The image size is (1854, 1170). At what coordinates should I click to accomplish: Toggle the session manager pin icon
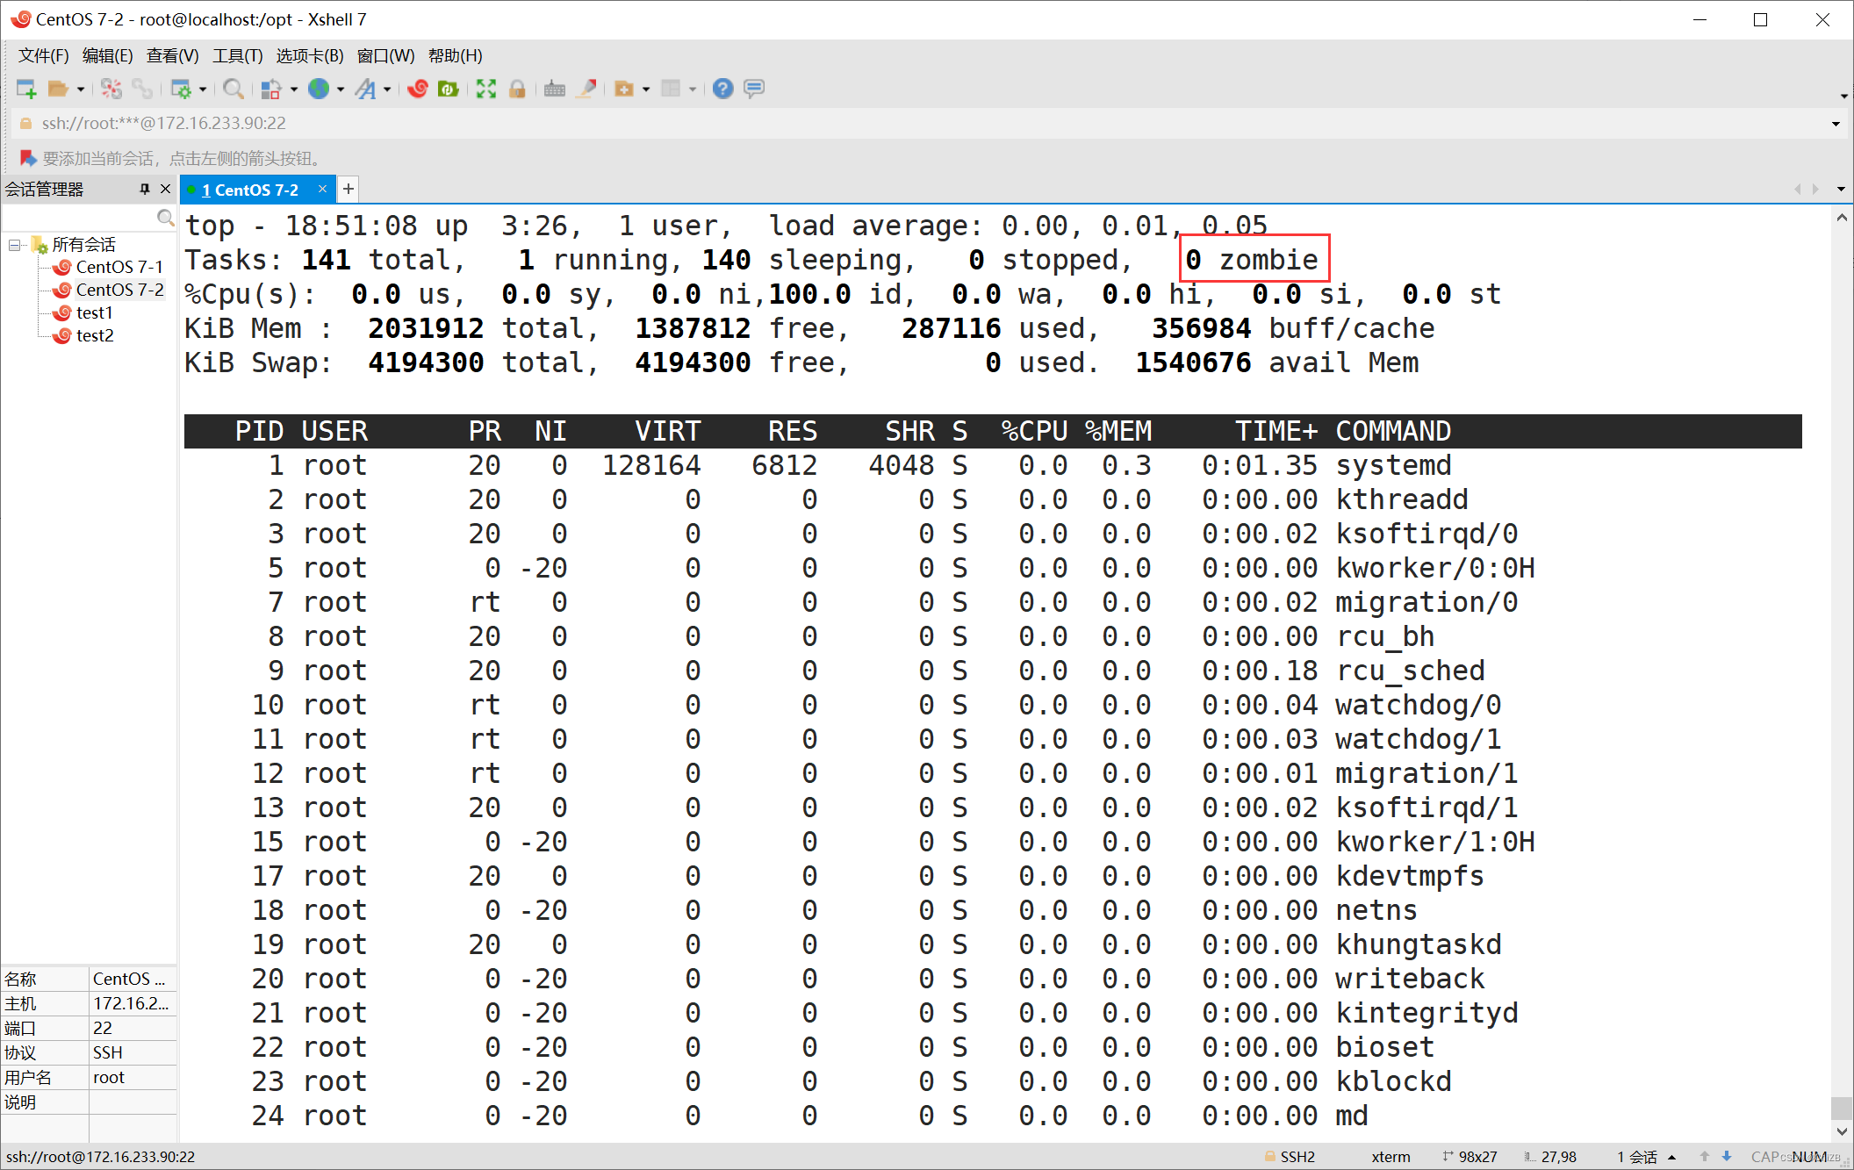[145, 189]
